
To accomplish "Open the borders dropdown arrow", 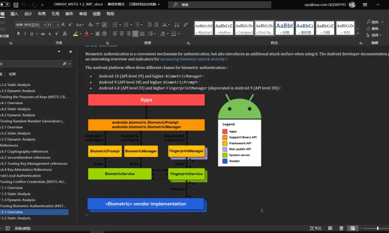I will [x=178, y=34].
